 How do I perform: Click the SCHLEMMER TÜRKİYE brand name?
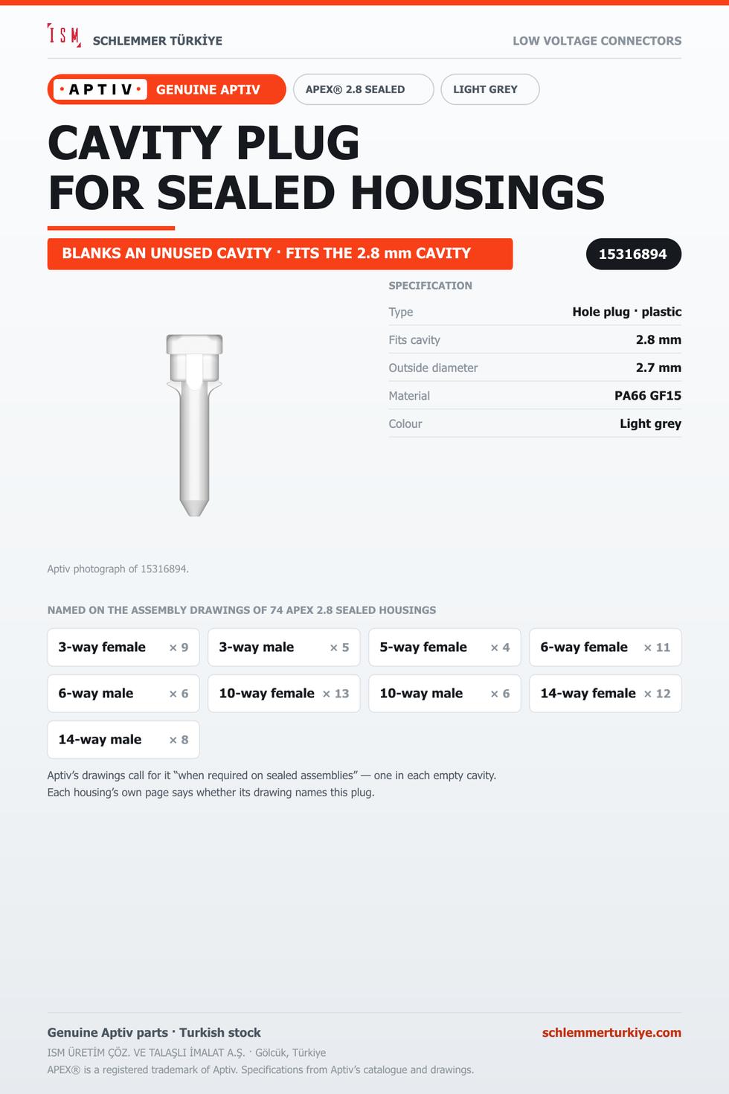158,41
